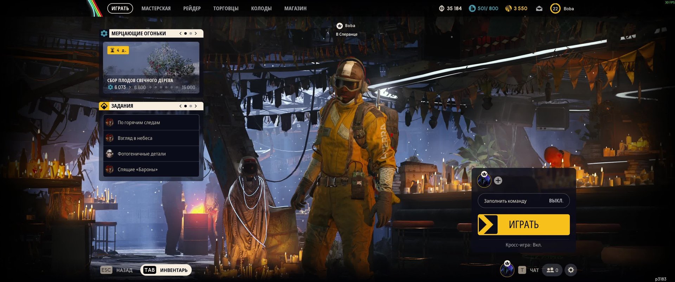Open the ИГРАТЬ tab in top navigation
This screenshot has height=282, width=675.
(x=120, y=8)
